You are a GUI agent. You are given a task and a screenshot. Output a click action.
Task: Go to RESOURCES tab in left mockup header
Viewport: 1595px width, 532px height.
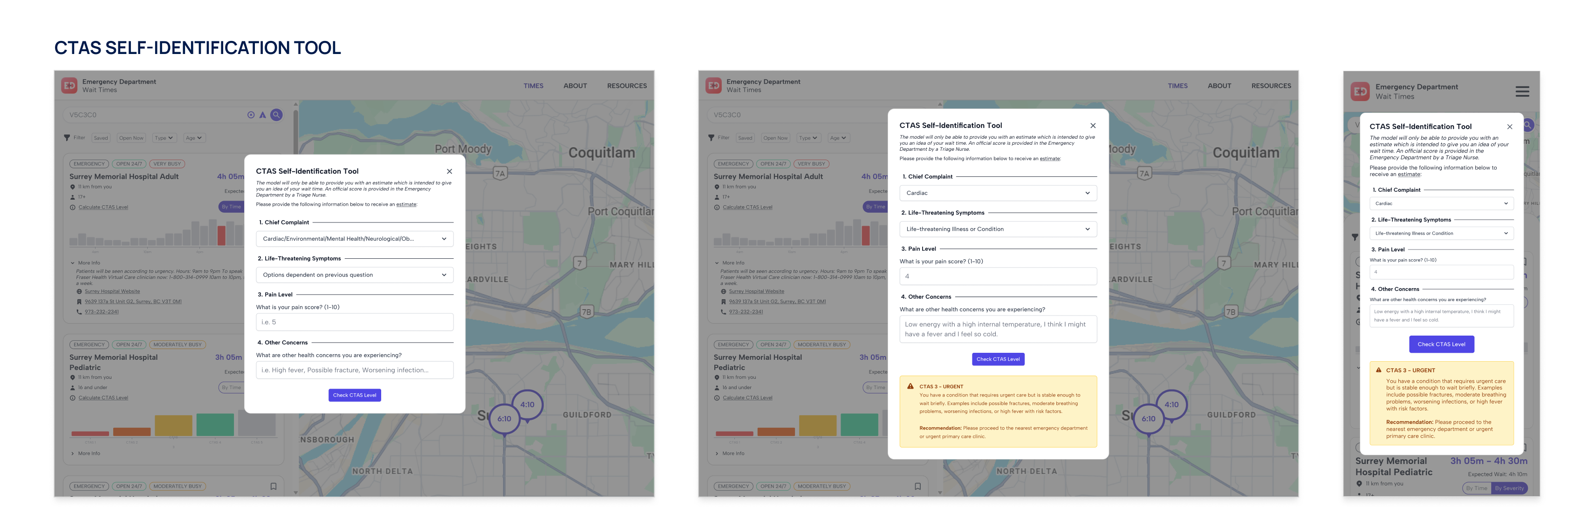(627, 86)
